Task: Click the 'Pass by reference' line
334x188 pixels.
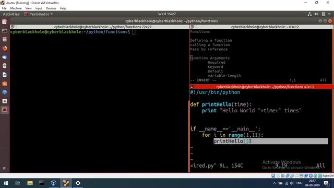Action: pos(209,49)
